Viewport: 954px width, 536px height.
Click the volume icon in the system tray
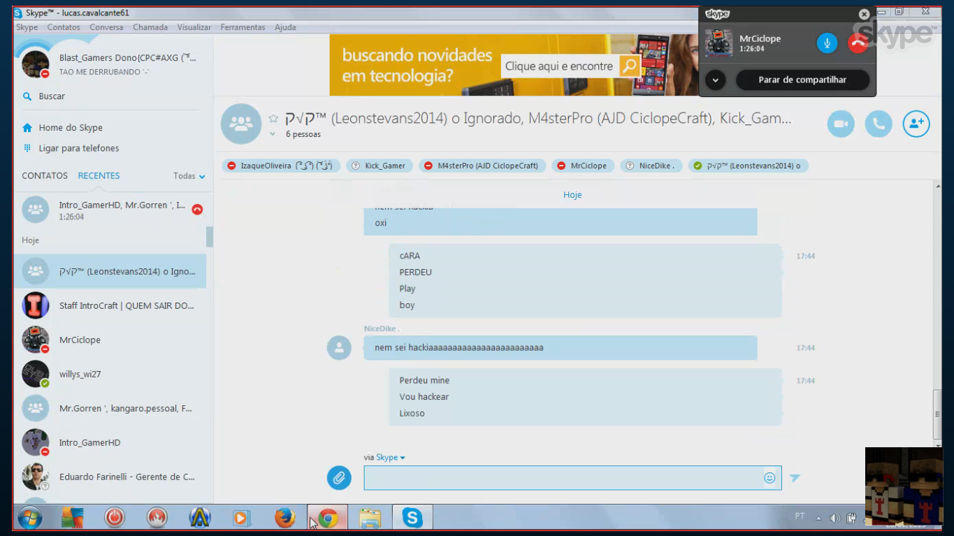coord(834,519)
